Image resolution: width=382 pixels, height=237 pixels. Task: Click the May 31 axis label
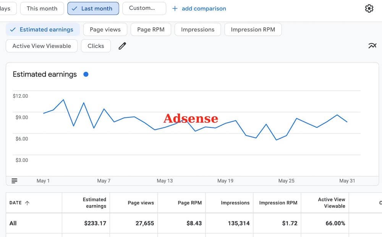pos(347,181)
